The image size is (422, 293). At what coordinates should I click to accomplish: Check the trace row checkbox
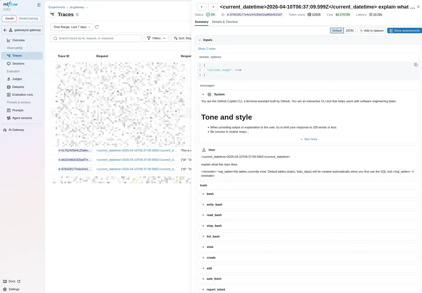(54, 113)
